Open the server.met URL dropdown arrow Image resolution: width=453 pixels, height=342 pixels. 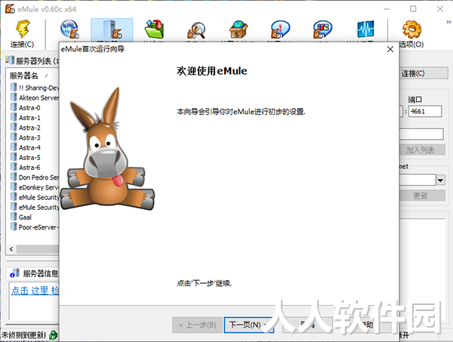click(440, 180)
